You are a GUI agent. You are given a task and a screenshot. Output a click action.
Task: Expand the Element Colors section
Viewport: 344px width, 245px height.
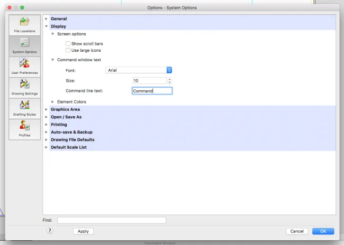[53, 101]
